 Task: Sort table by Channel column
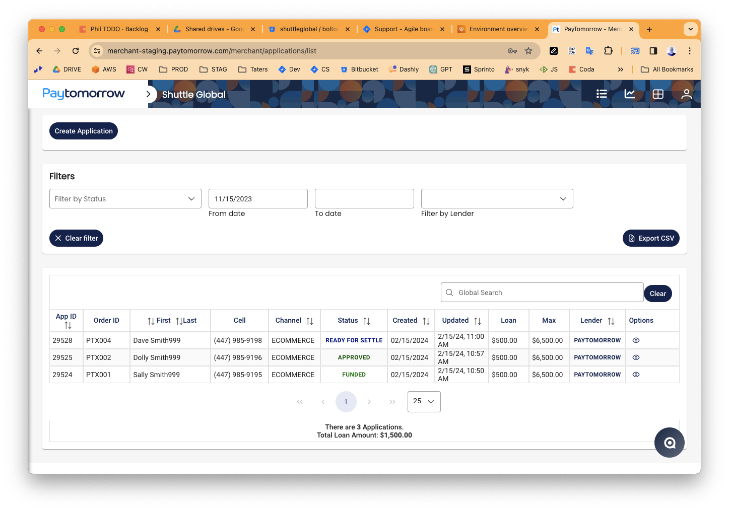click(310, 321)
